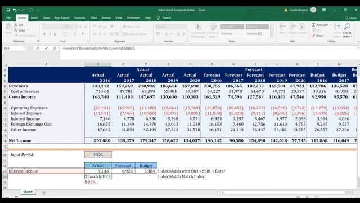This screenshot has height=203, width=360.
Task: Click the Fill button in Editing group
Action: [316, 30]
